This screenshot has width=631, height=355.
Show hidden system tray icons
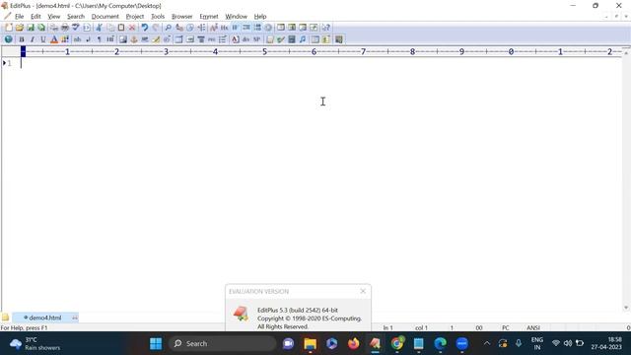coord(486,343)
